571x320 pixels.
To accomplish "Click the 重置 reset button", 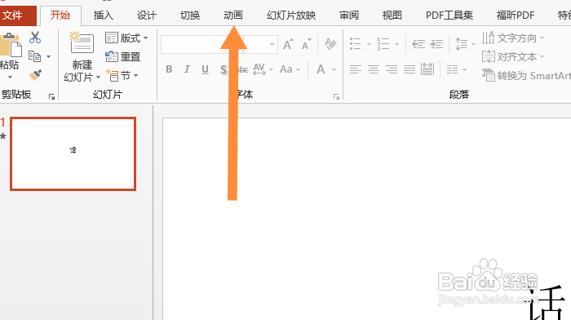I will [x=122, y=57].
